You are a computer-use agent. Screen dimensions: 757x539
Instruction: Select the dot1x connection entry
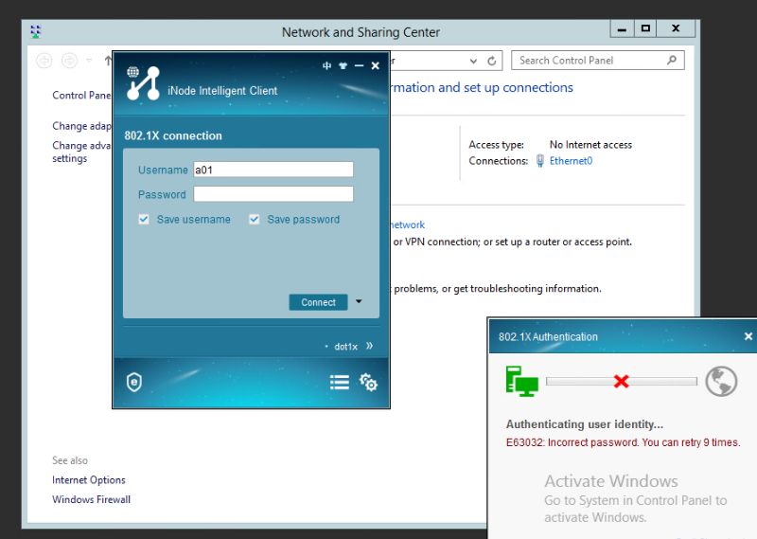345,346
